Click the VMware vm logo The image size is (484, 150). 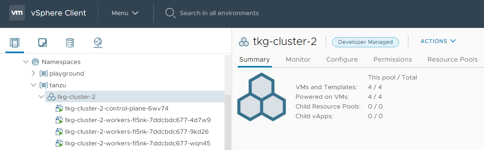[17, 13]
